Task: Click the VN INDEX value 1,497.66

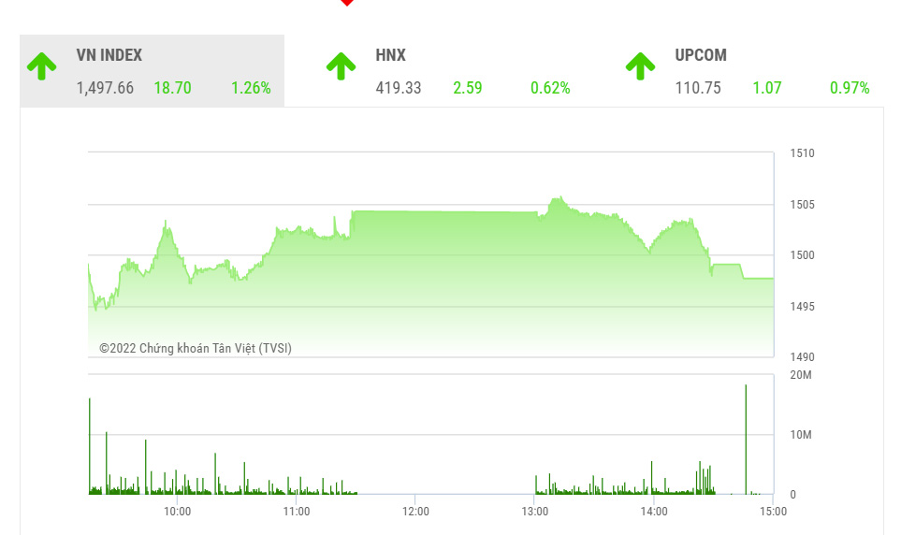Action: 105,88
